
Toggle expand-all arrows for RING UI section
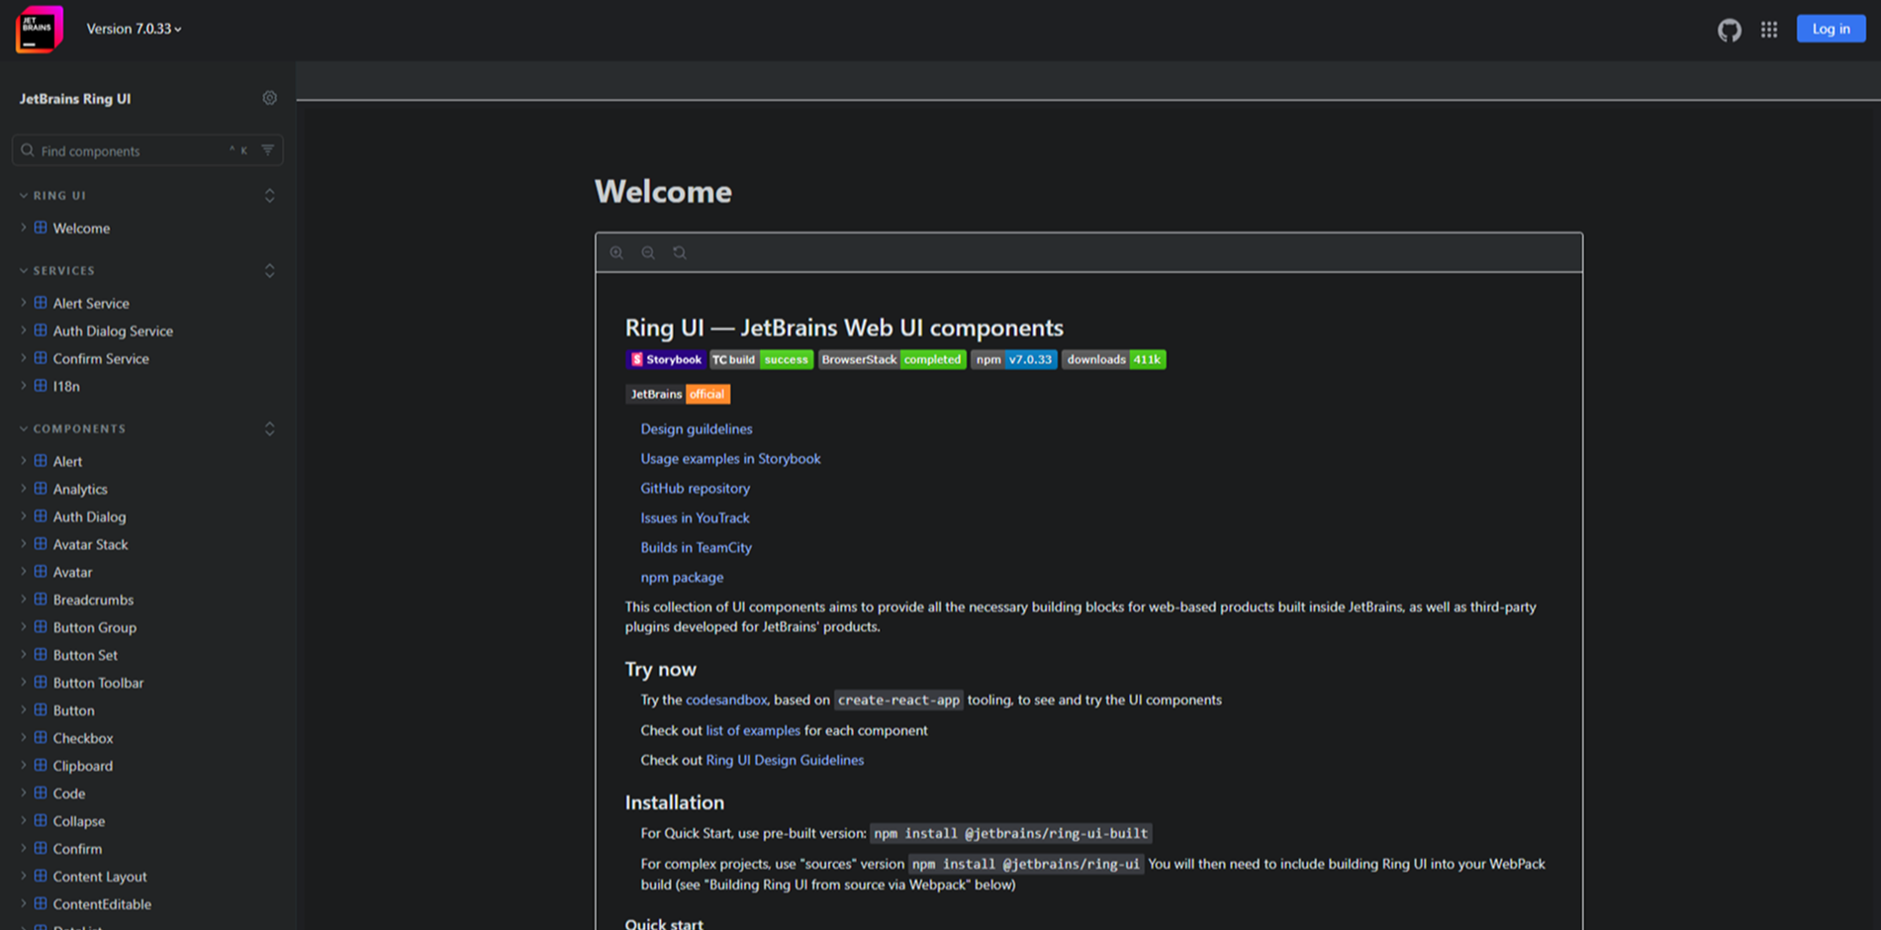269,196
